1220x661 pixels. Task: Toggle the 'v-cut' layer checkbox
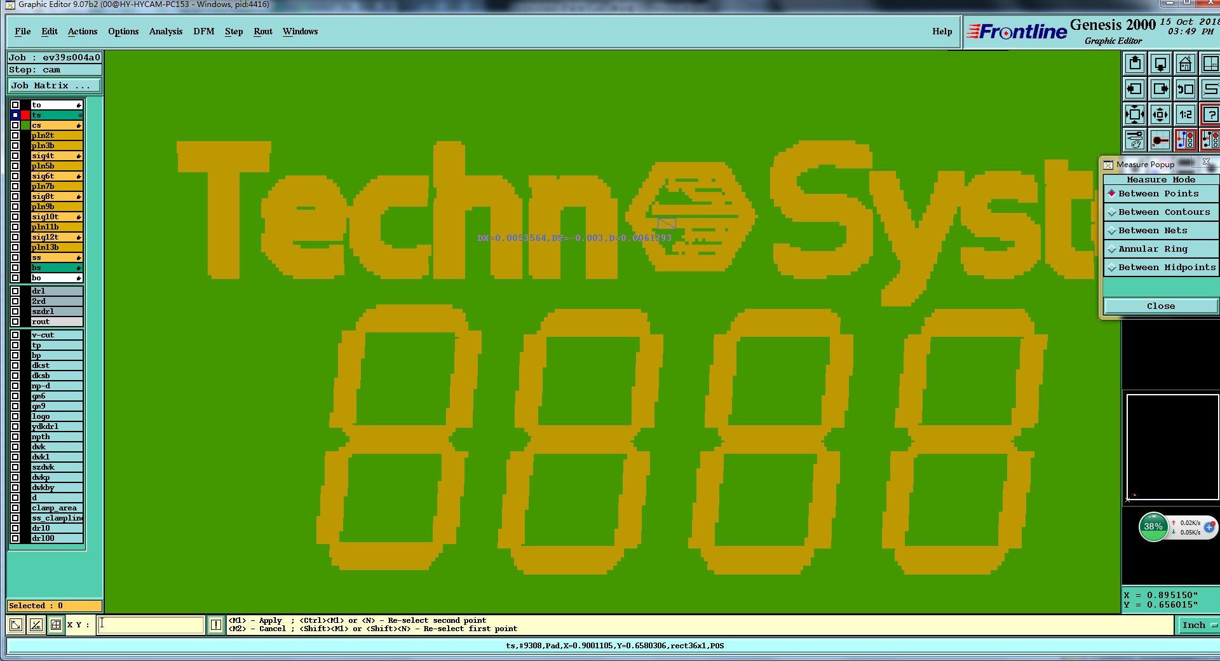pyautogui.click(x=15, y=335)
